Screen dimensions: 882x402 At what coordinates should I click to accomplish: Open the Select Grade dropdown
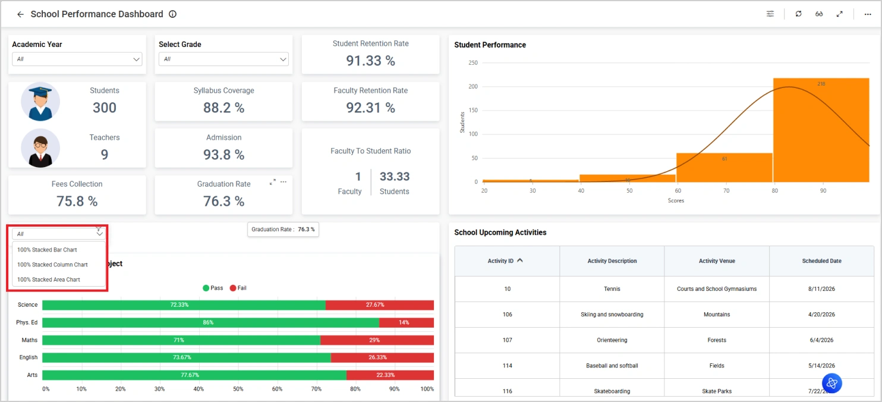pyautogui.click(x=223, y=59)
